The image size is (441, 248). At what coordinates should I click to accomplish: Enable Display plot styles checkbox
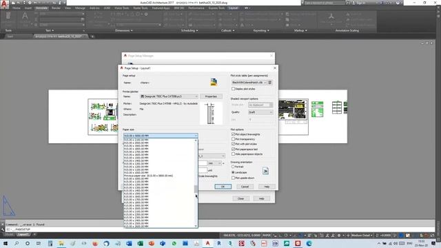coord(233,89)
